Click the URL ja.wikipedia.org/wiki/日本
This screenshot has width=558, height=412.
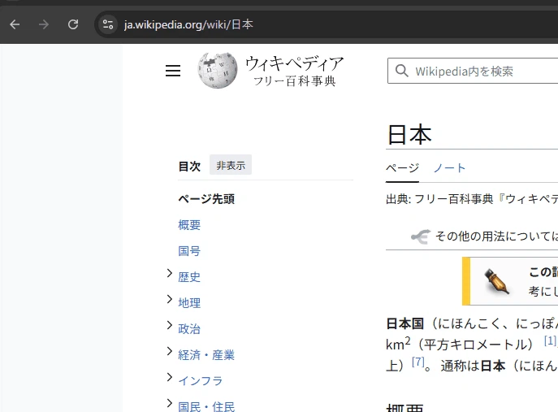coord(188,24)
